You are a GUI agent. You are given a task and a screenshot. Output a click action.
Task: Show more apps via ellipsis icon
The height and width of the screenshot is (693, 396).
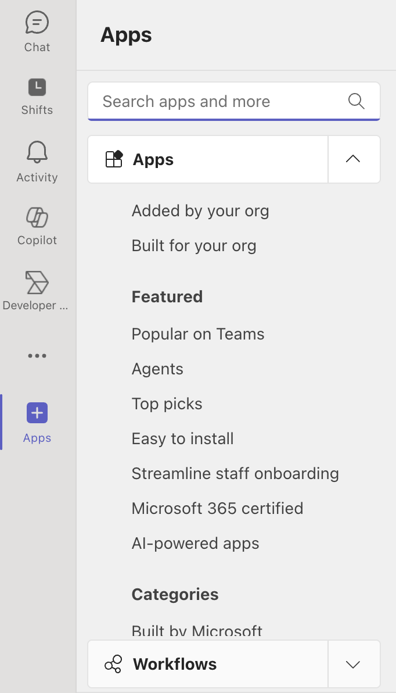[37, 356]
